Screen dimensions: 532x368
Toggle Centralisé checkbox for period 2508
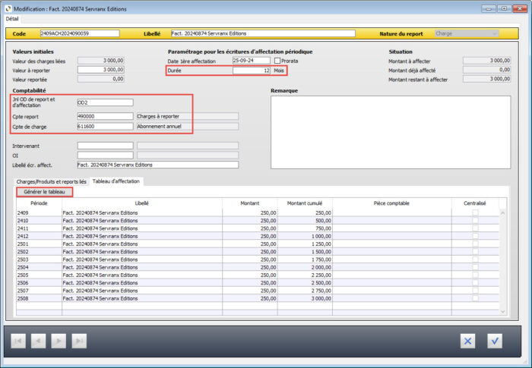click(475, 298)
